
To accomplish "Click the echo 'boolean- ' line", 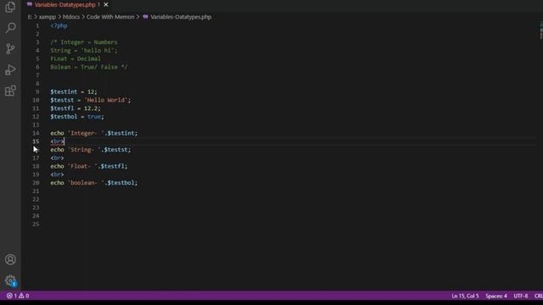I will click(x=94, y=183).
